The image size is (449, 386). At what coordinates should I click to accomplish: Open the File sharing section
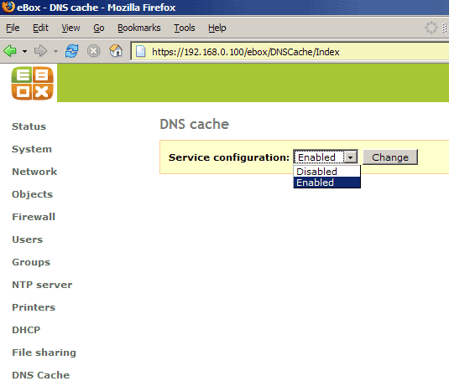(44, 353)
